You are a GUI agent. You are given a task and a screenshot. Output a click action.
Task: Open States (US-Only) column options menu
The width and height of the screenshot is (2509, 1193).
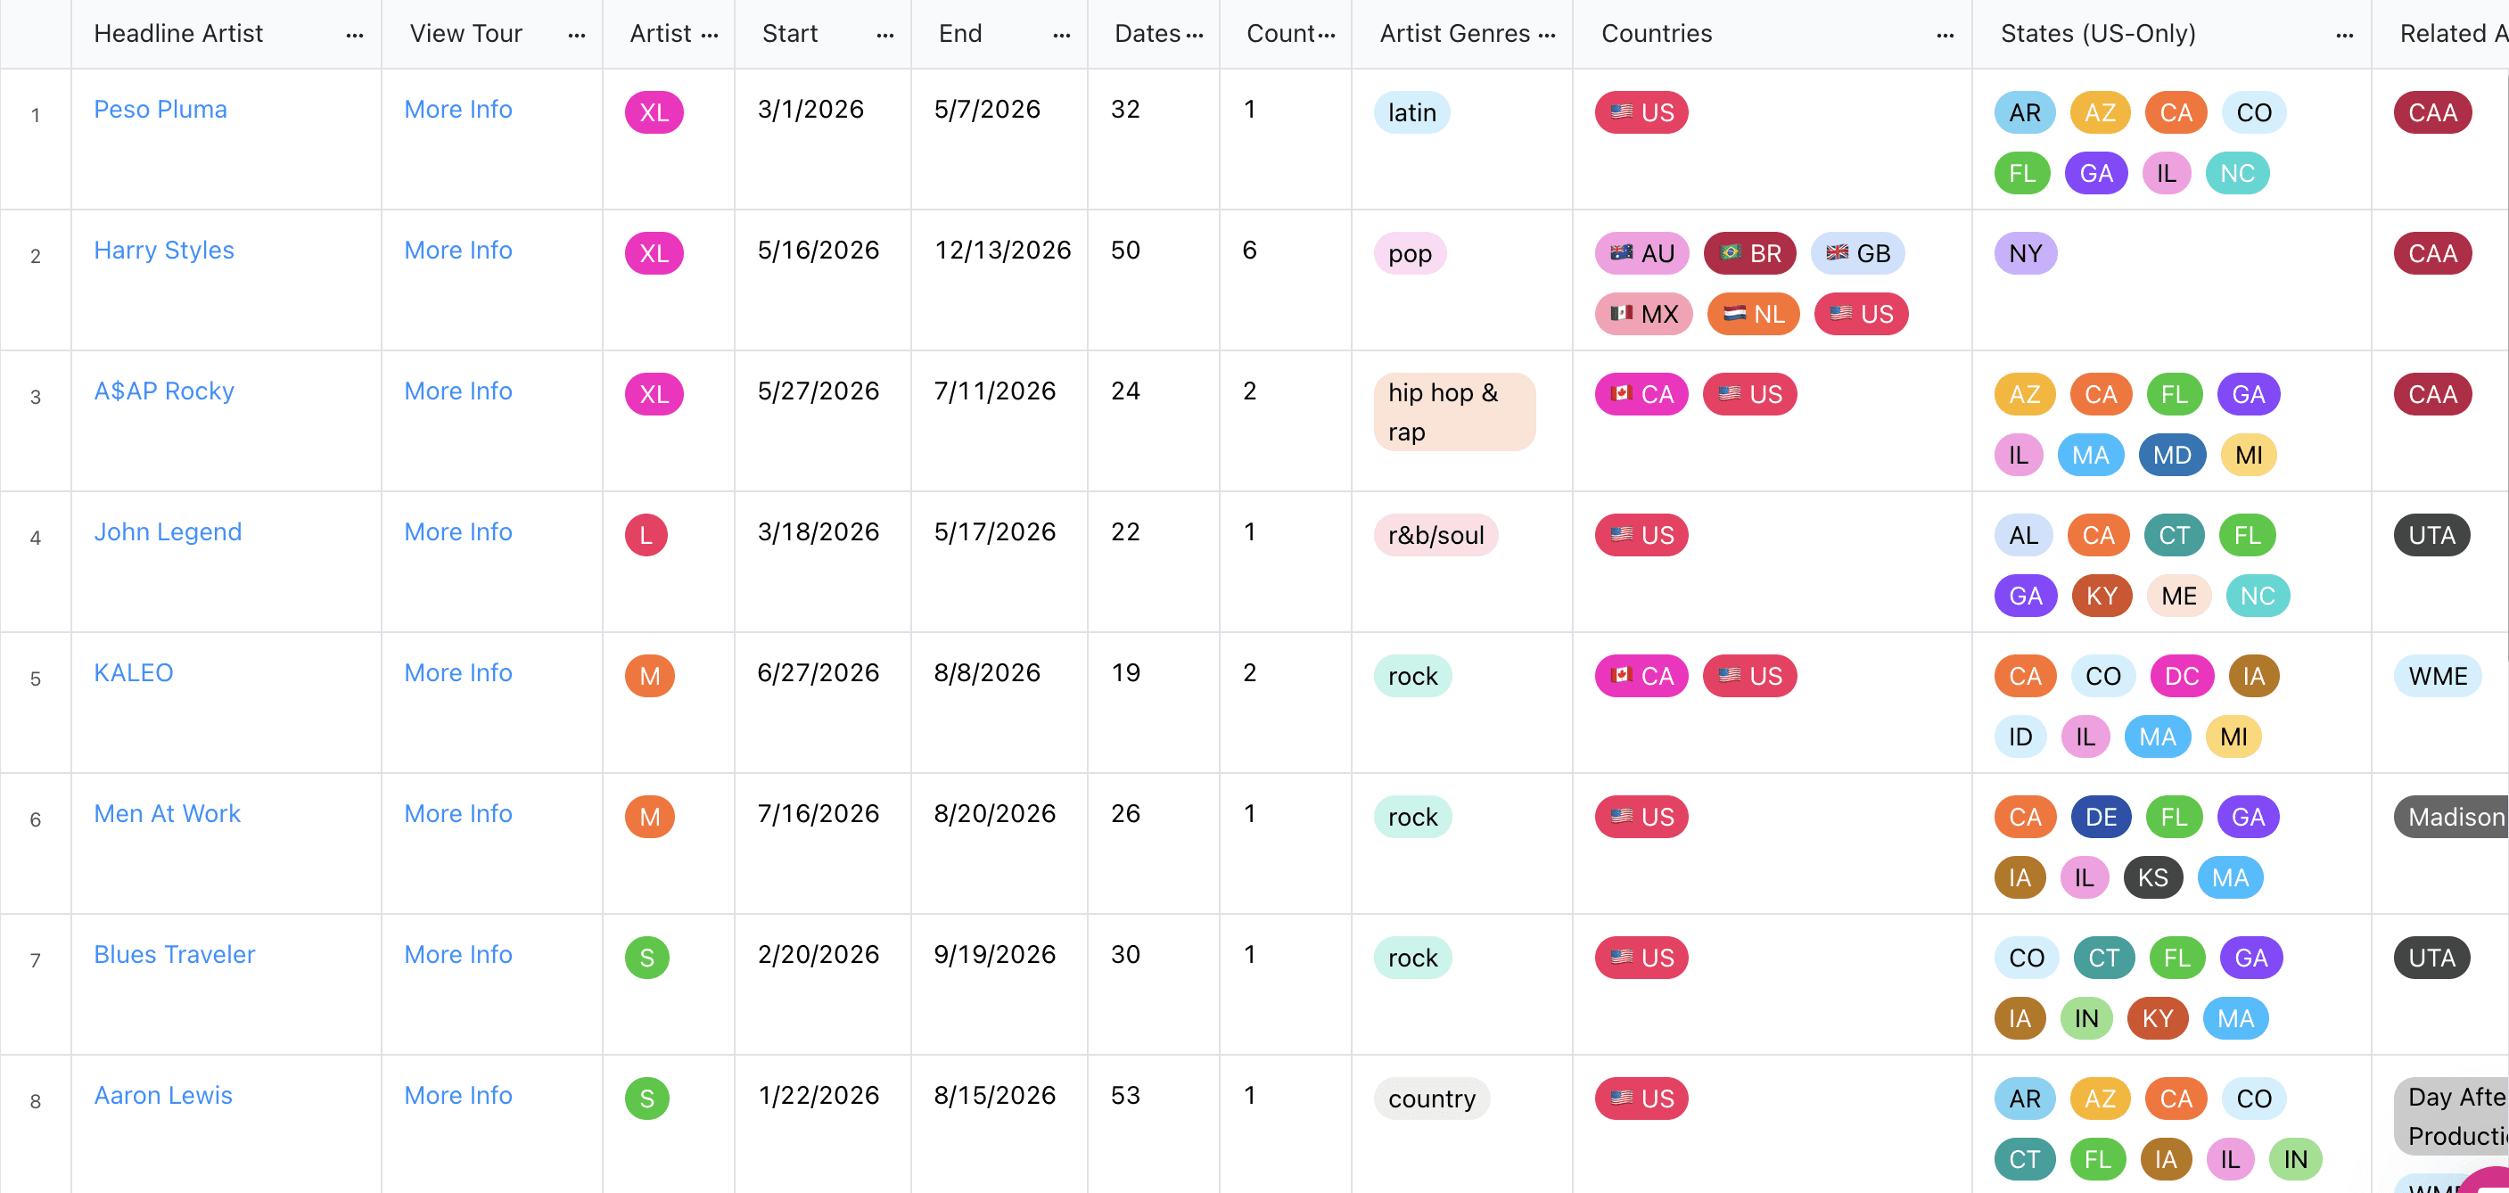click(x=2344, y=35)
